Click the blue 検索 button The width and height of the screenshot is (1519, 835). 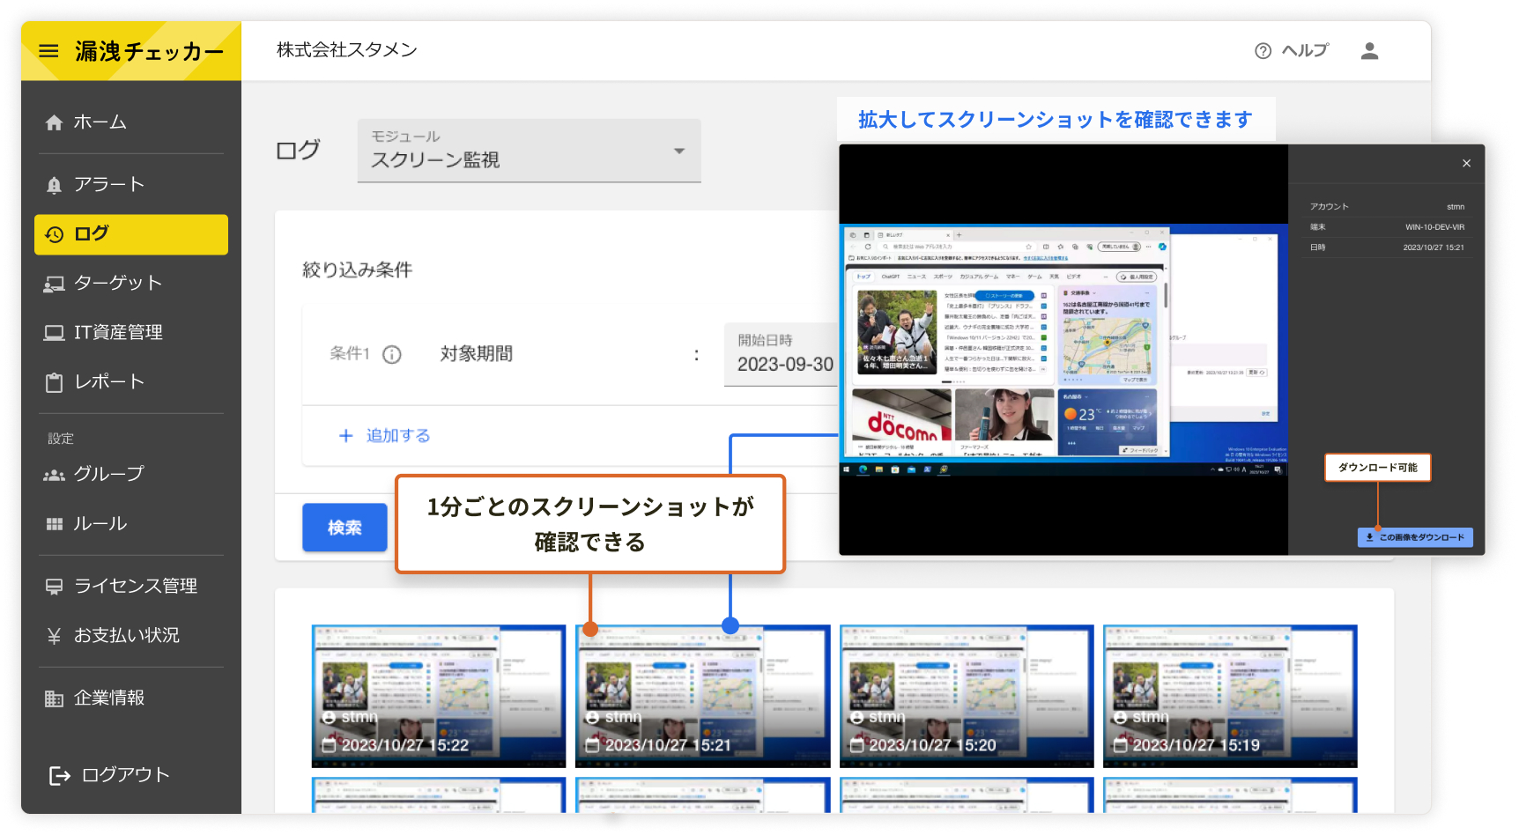pos(345,528)
